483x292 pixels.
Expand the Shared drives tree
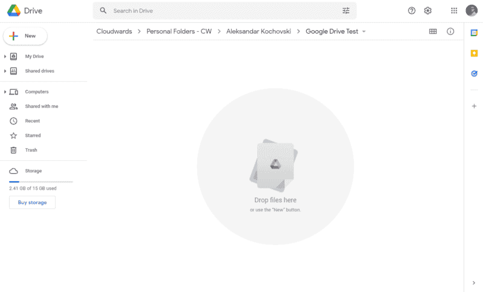(x=5, y=71)
